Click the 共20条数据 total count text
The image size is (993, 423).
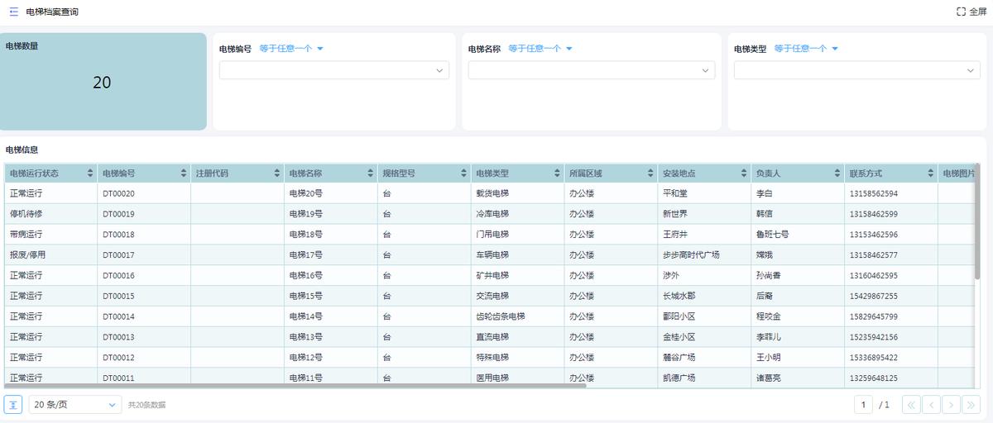[147, 405]
